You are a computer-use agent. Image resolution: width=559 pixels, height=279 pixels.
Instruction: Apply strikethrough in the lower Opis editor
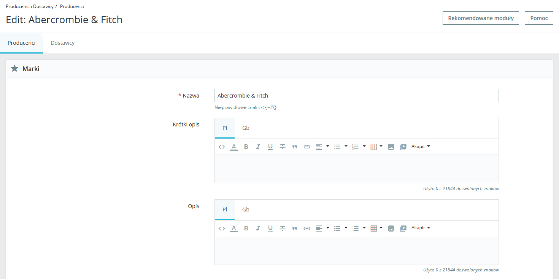[x=283, y=228]
